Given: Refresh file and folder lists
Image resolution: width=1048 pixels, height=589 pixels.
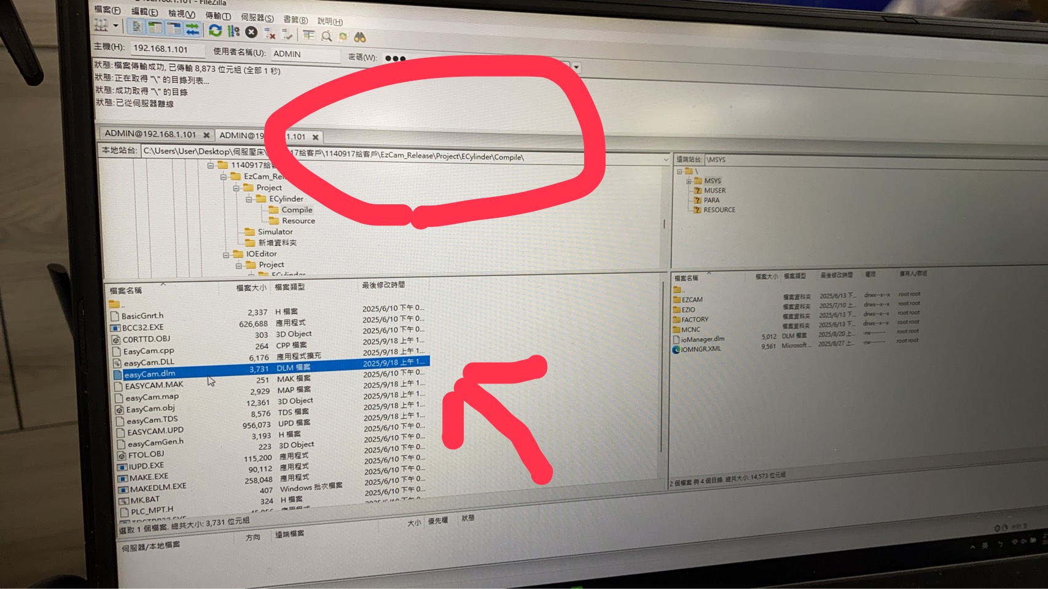Looking at the screenshot, I should [215, 30].
